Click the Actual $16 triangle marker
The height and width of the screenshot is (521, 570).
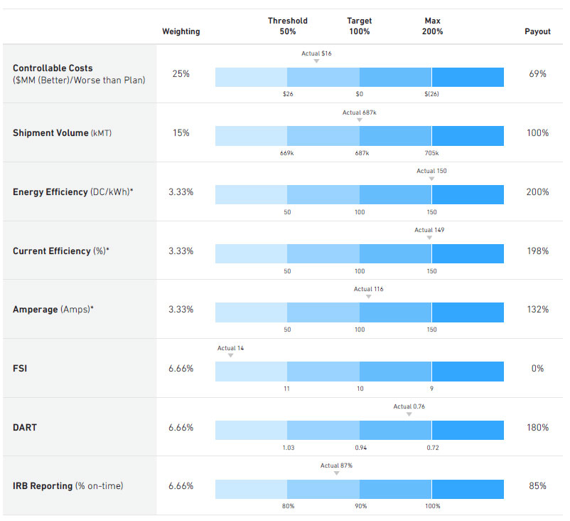[x=316, y=61]
